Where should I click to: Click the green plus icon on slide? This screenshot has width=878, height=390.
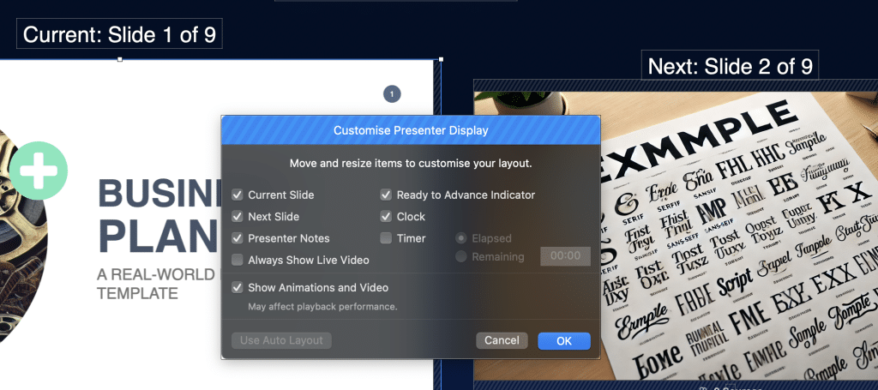pos(39,171)
